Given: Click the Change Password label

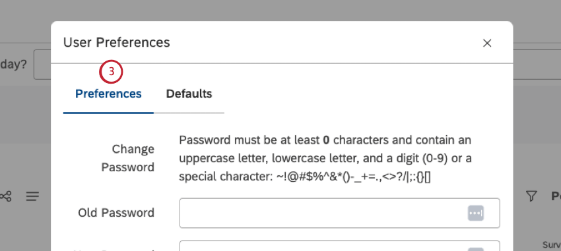Looking at the screenshot, I should tap(128, 158).
